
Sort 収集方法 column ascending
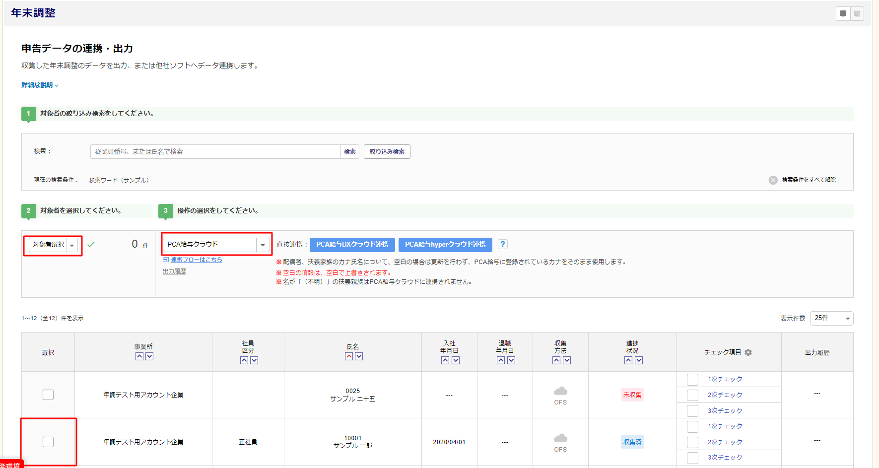(556, 360)
